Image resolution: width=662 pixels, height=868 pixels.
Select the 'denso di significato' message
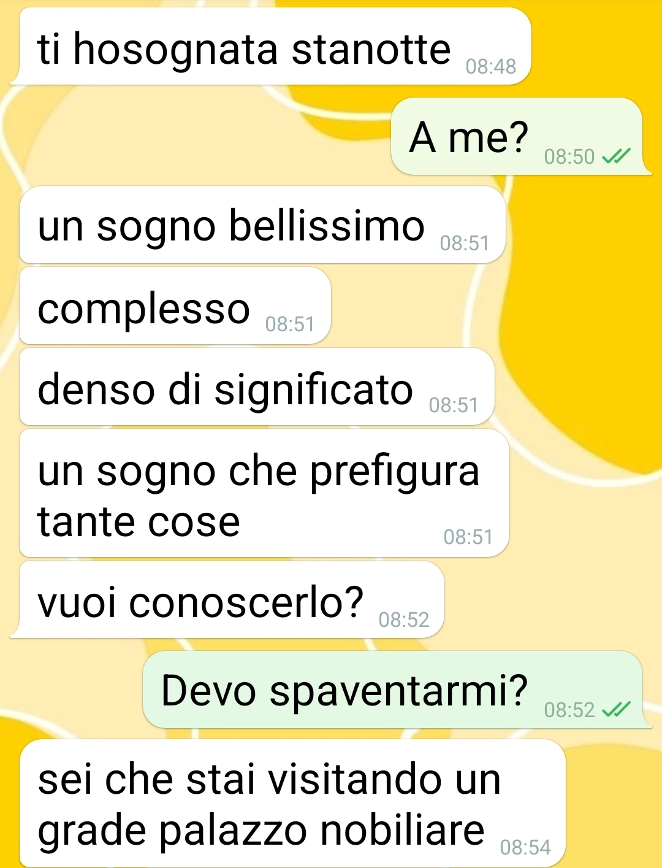(257, 386)
